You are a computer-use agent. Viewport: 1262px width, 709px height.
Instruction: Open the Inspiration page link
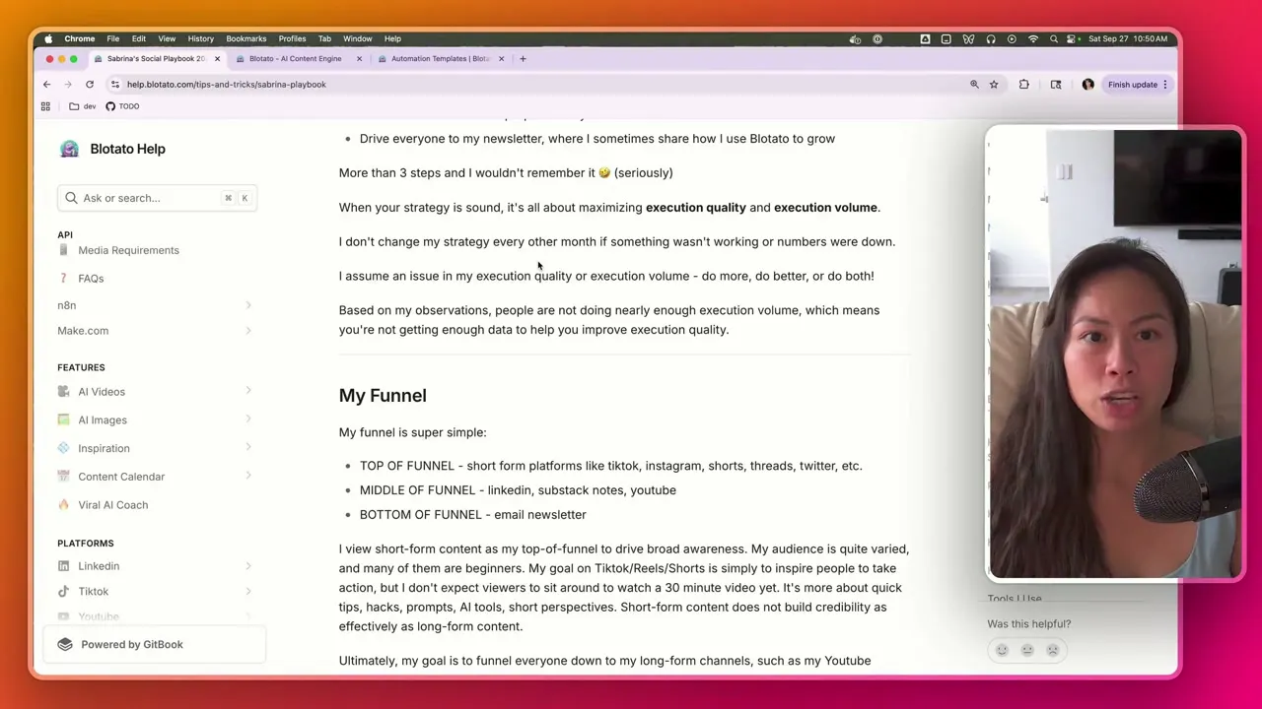pos(104,448)
